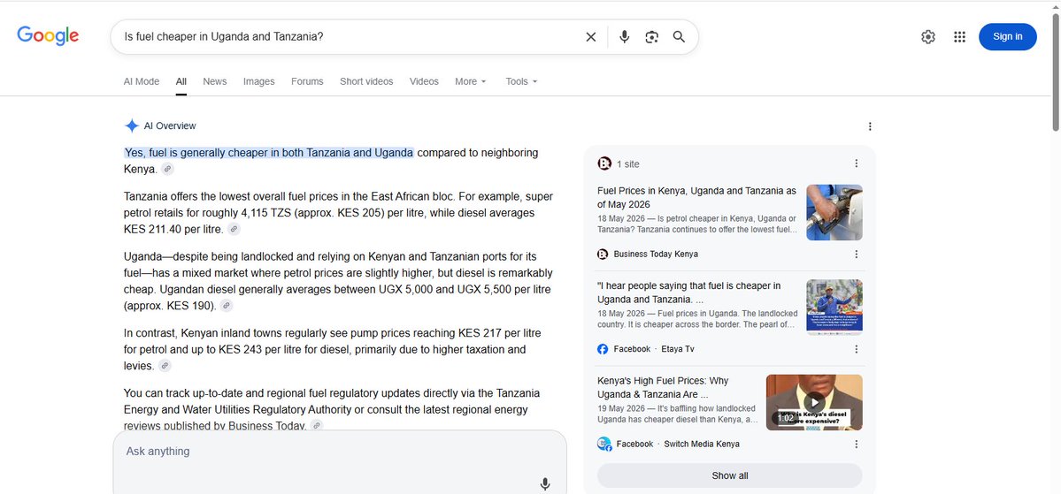The width and height of the screenshot is (1061, 494).
Task: Click Facebook icon beside Etaya Tv
Action: [603, 349]
